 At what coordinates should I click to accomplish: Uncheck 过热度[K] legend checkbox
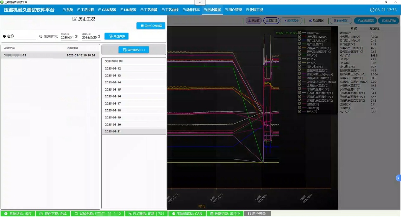(x=299, y=104)
